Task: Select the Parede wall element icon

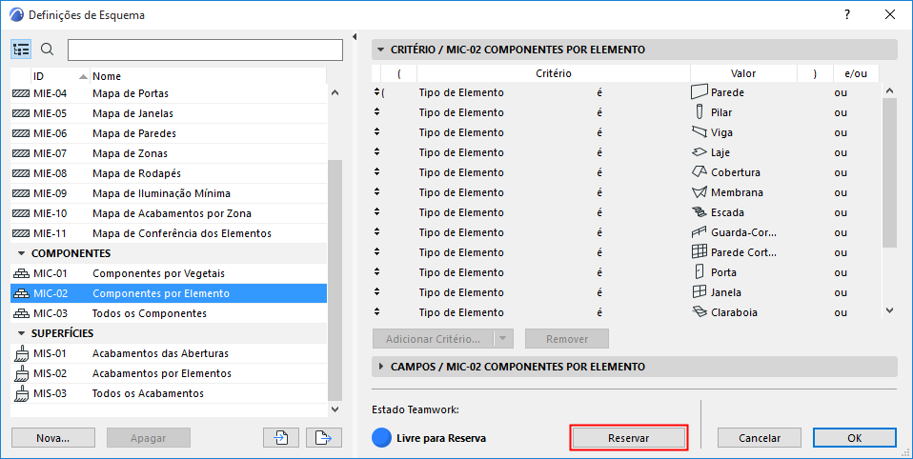Action: (x=700, y=92)
